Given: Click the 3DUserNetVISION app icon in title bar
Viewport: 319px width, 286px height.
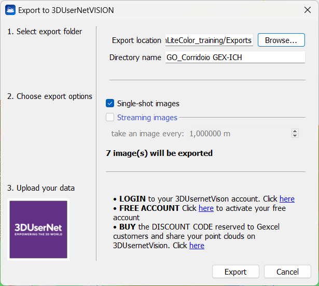Looking at the screenshot, I should pyautogui.click(x=10, y=10).
